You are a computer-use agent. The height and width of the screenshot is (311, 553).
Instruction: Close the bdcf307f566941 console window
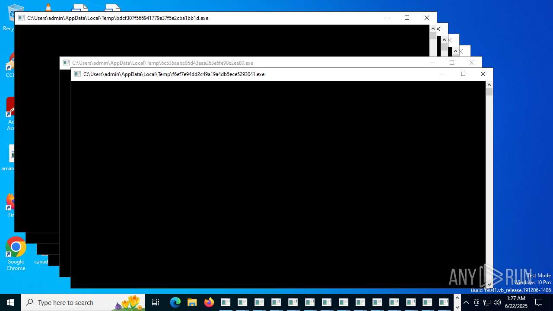pos(427,18)
